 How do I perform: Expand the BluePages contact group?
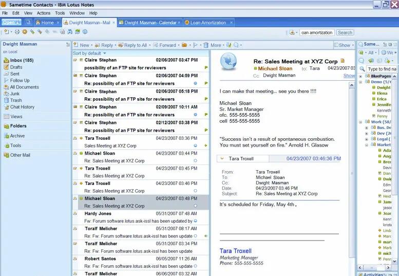pos(360,76)
